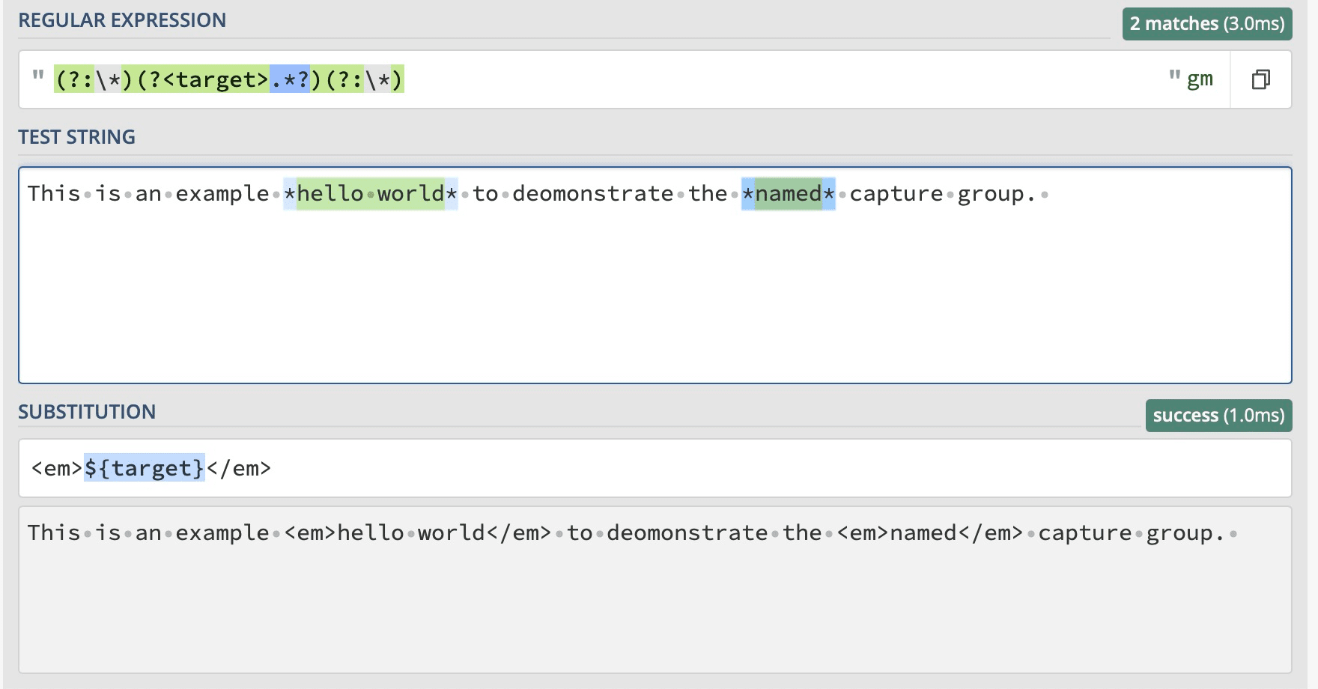Click the '<em>named</em>' result text

pyautogui.click(x=929, y=533)
